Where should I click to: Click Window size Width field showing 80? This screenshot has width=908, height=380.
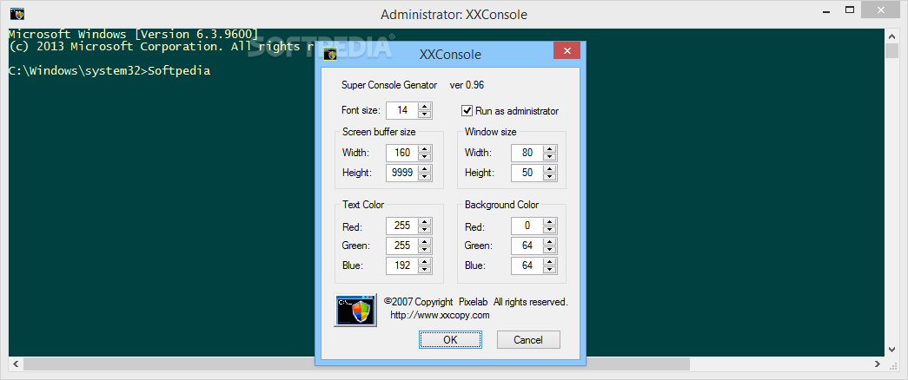tap(527, 154)
